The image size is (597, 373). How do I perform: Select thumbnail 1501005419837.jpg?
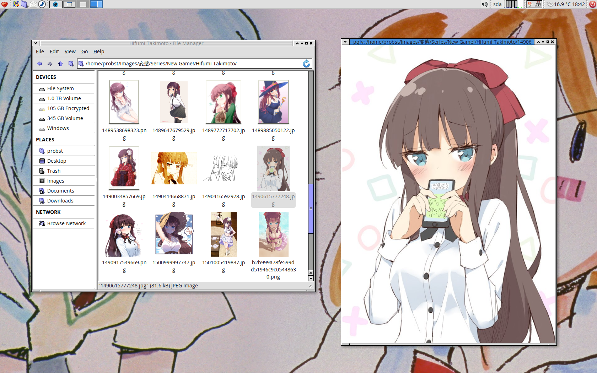(x=224, y=234)
